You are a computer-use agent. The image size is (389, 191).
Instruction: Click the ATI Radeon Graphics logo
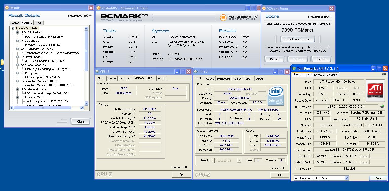pyautogui.click(x=375, y=91)
